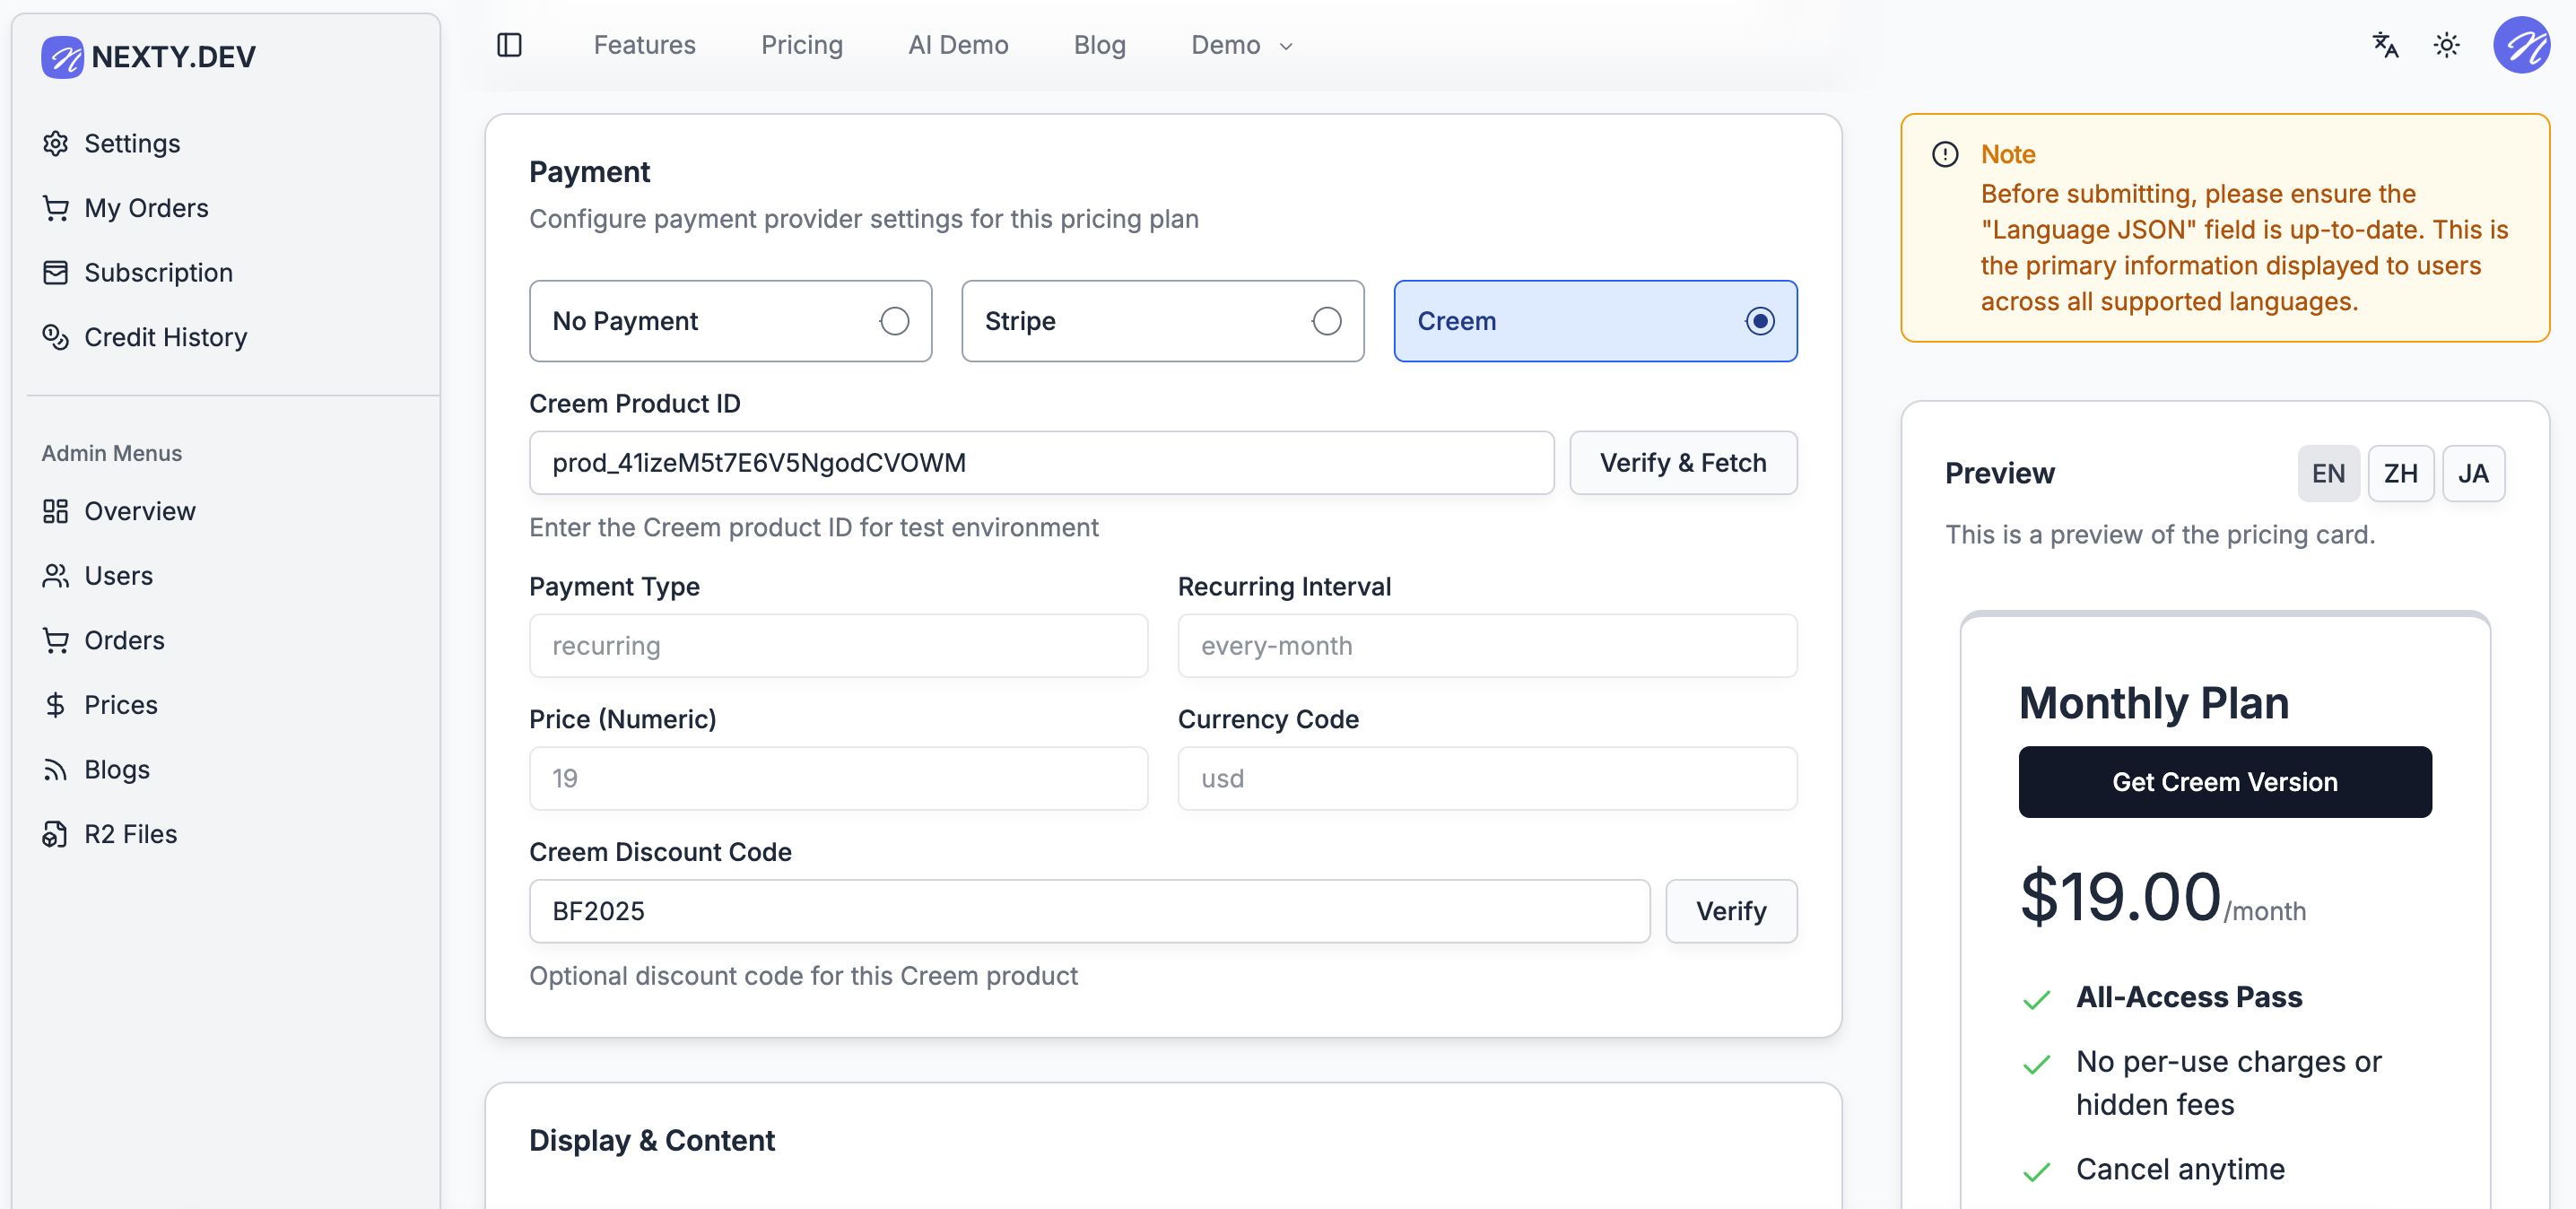
Task: Open the user avatar menu
Action: coord(2521,45)
